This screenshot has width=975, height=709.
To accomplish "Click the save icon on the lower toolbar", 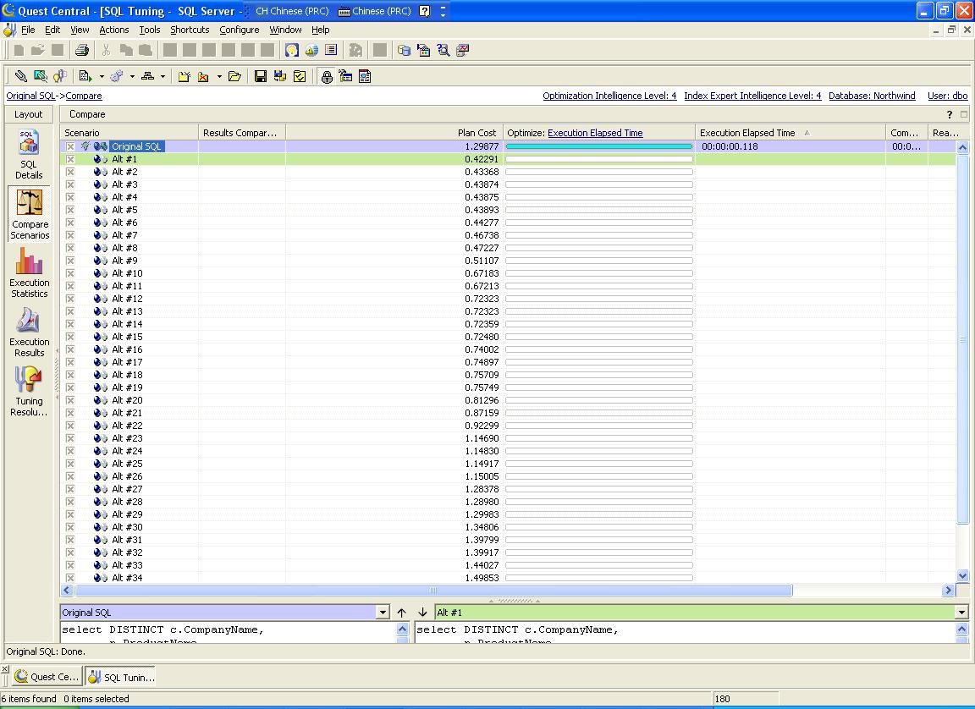I will pos(260,76).
